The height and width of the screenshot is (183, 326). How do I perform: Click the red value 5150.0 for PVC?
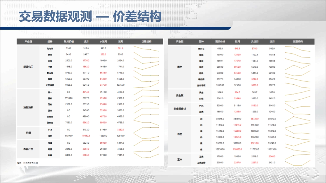pos(254,105)
